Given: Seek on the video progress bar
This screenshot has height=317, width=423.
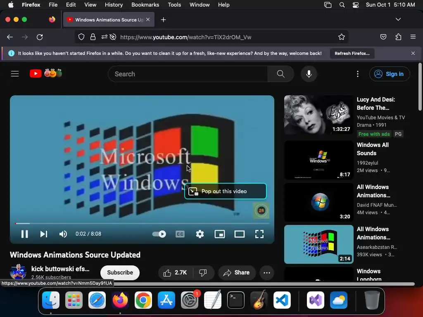Looking at the screenshot, I should click(142, 223).
